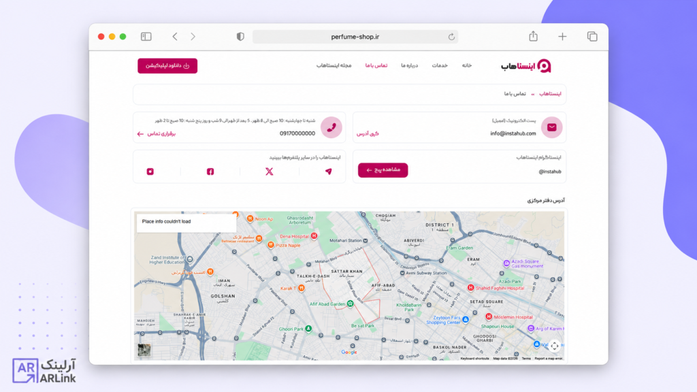Click the اینستاهاب logo
Screen dimensions: 697x392
point(526,66)
